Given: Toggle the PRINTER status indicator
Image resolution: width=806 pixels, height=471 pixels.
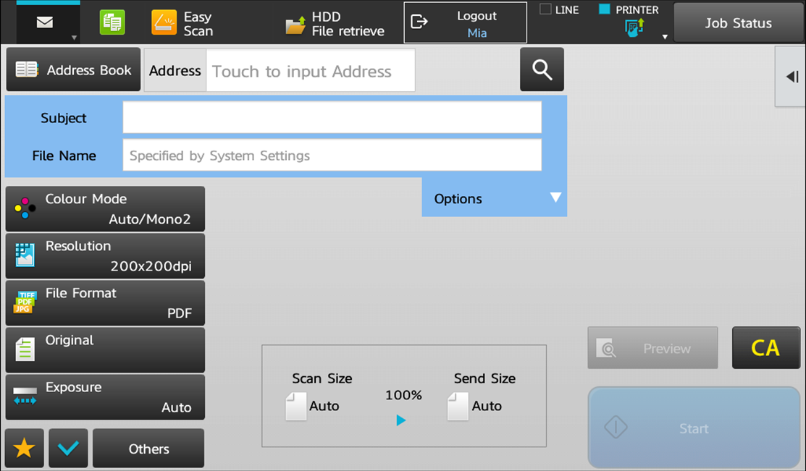Looking at the screenshot, I should pos(605,9).
